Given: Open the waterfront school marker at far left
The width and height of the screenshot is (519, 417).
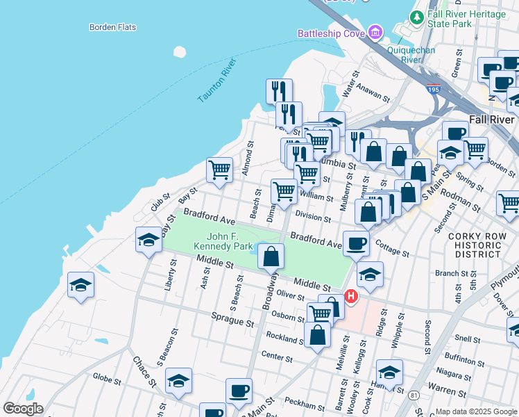Looking at the screenshot, I should pyautogui.click(x=81, y=285).
